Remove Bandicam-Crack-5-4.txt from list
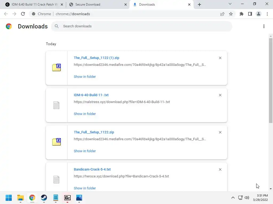Screen dimensions: 273x204 tap(220, 169)
